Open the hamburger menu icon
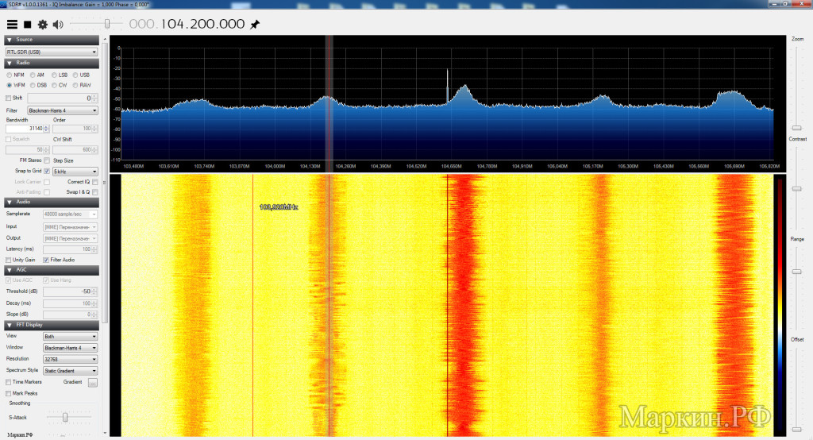The height and width of the screenshot is (440, 813). [12, 25]
